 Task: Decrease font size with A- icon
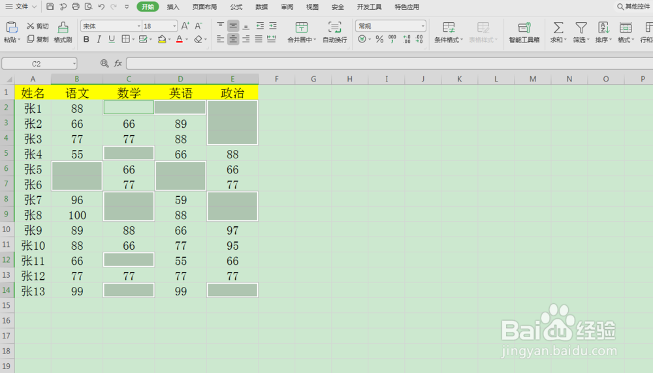[199, 26]
